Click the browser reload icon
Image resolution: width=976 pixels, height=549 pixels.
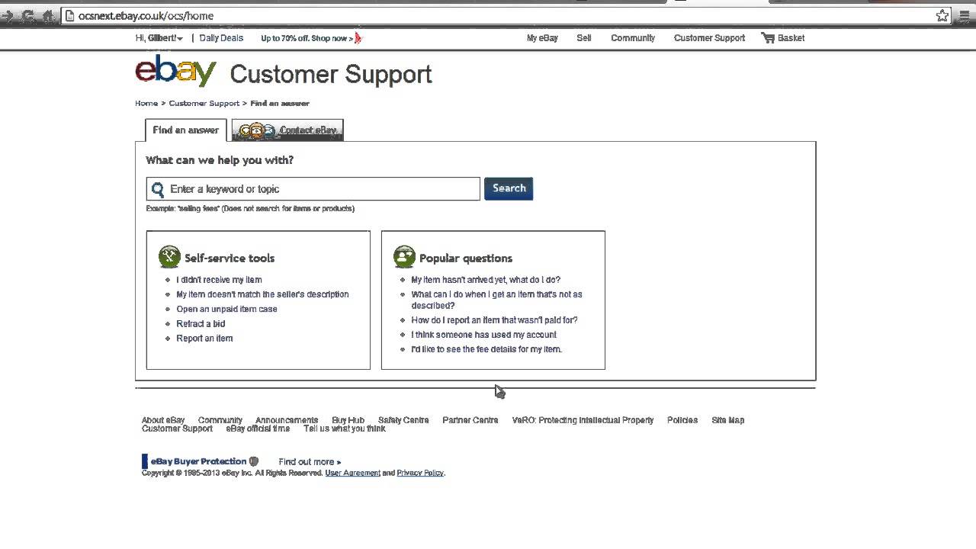28,15
